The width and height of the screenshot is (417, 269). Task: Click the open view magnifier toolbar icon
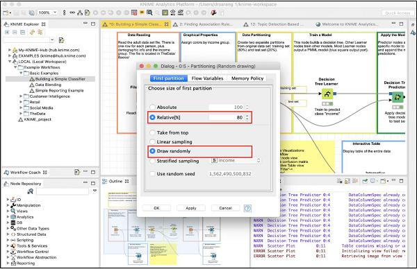click(149, 12)
